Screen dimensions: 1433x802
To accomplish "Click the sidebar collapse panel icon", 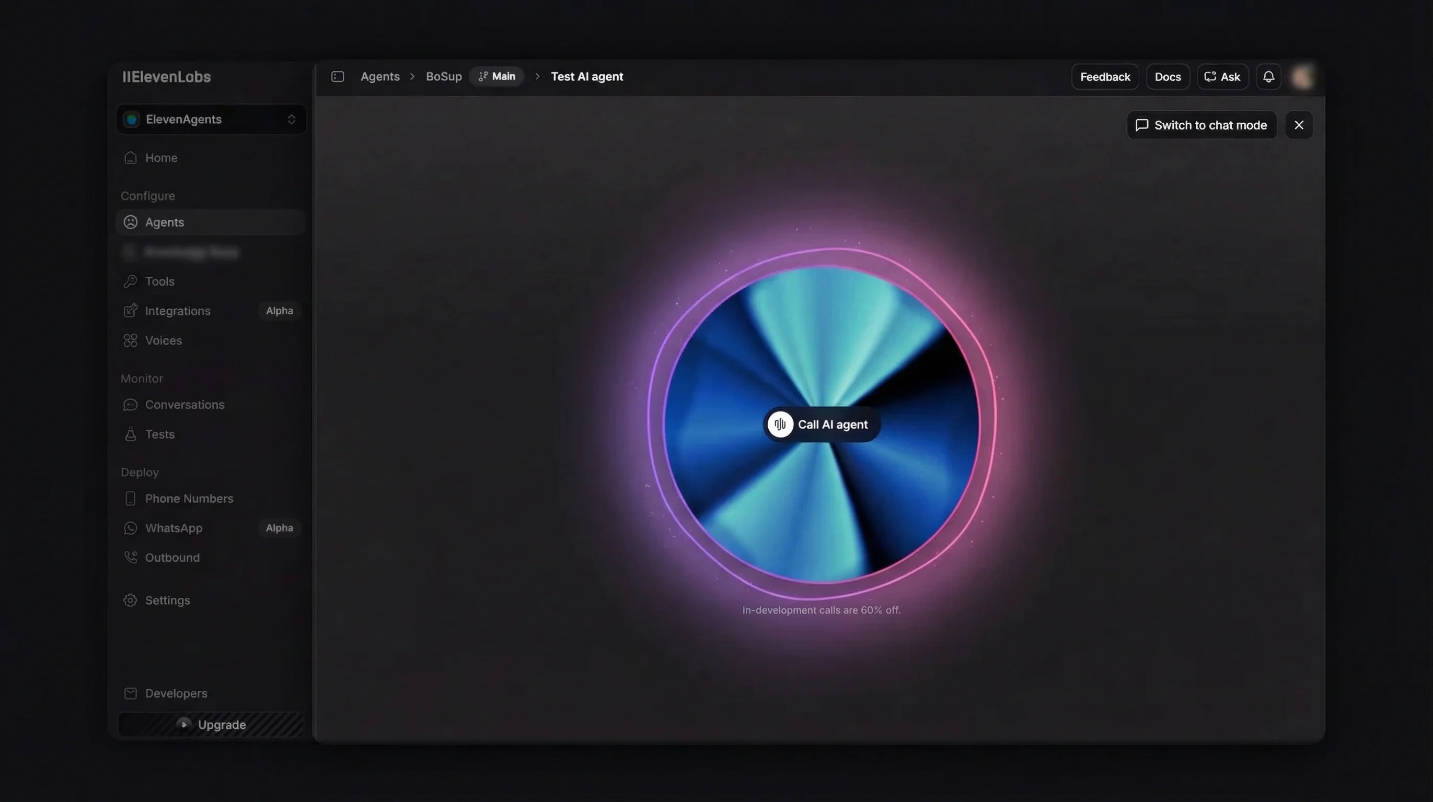I will (x=337, y=77).
